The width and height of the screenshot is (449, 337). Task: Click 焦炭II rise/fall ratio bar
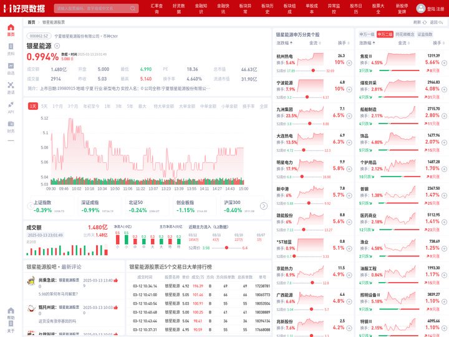pyautogui.click(x=399, y=71)
